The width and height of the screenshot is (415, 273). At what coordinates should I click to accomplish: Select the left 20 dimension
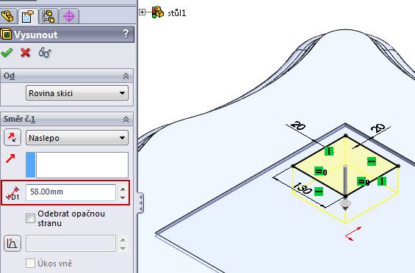[x=298, y=125]
